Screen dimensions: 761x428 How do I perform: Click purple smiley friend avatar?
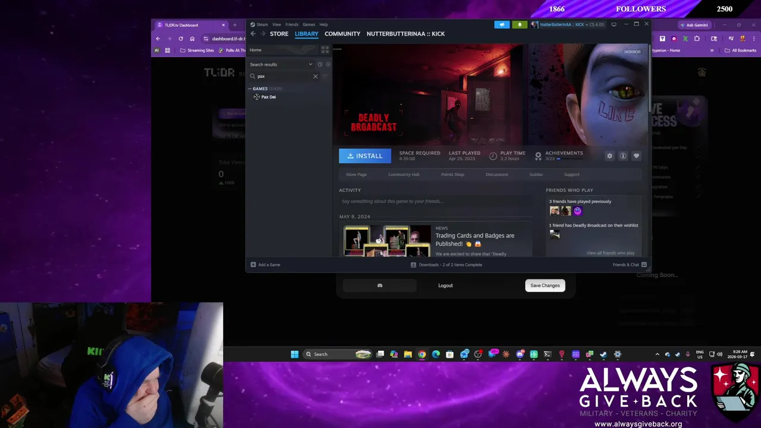(577, 211)
